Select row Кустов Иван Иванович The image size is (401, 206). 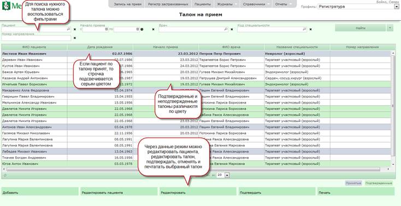tap(196, 66)
